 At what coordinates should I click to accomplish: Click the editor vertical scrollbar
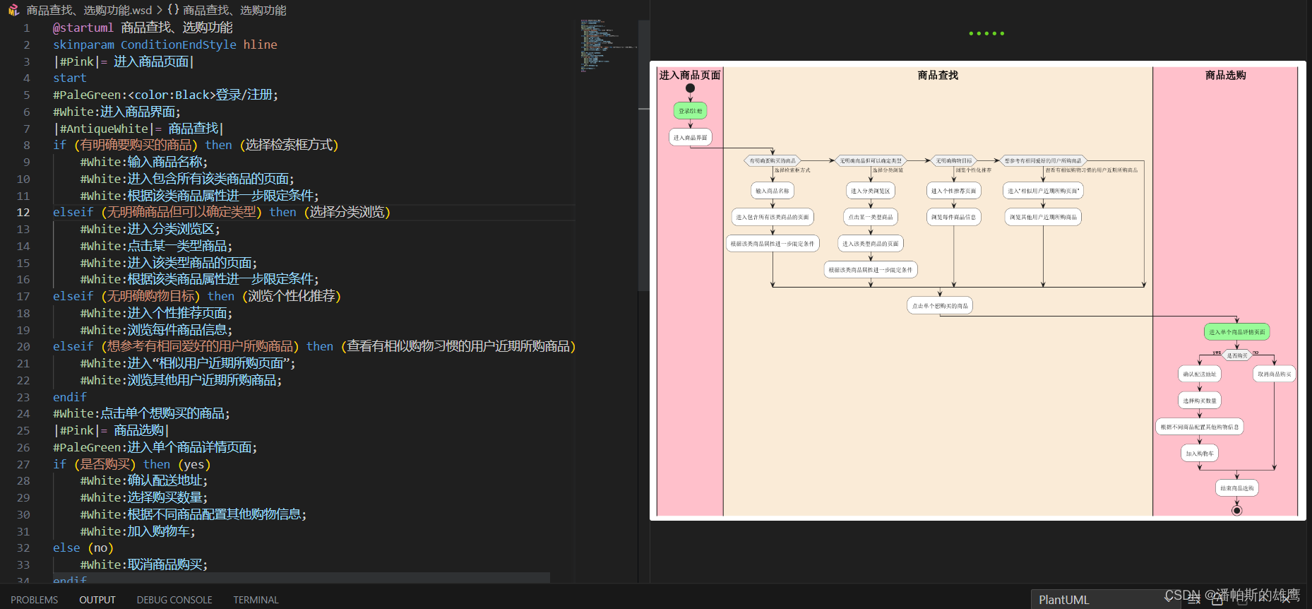[643, 155]
